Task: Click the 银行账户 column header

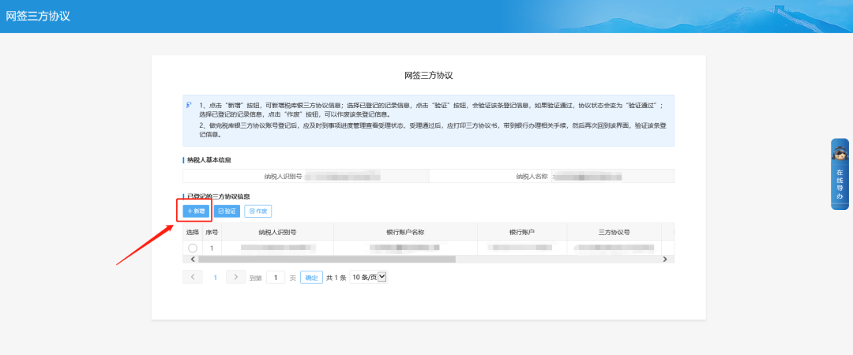Action: tap(522, 232)
